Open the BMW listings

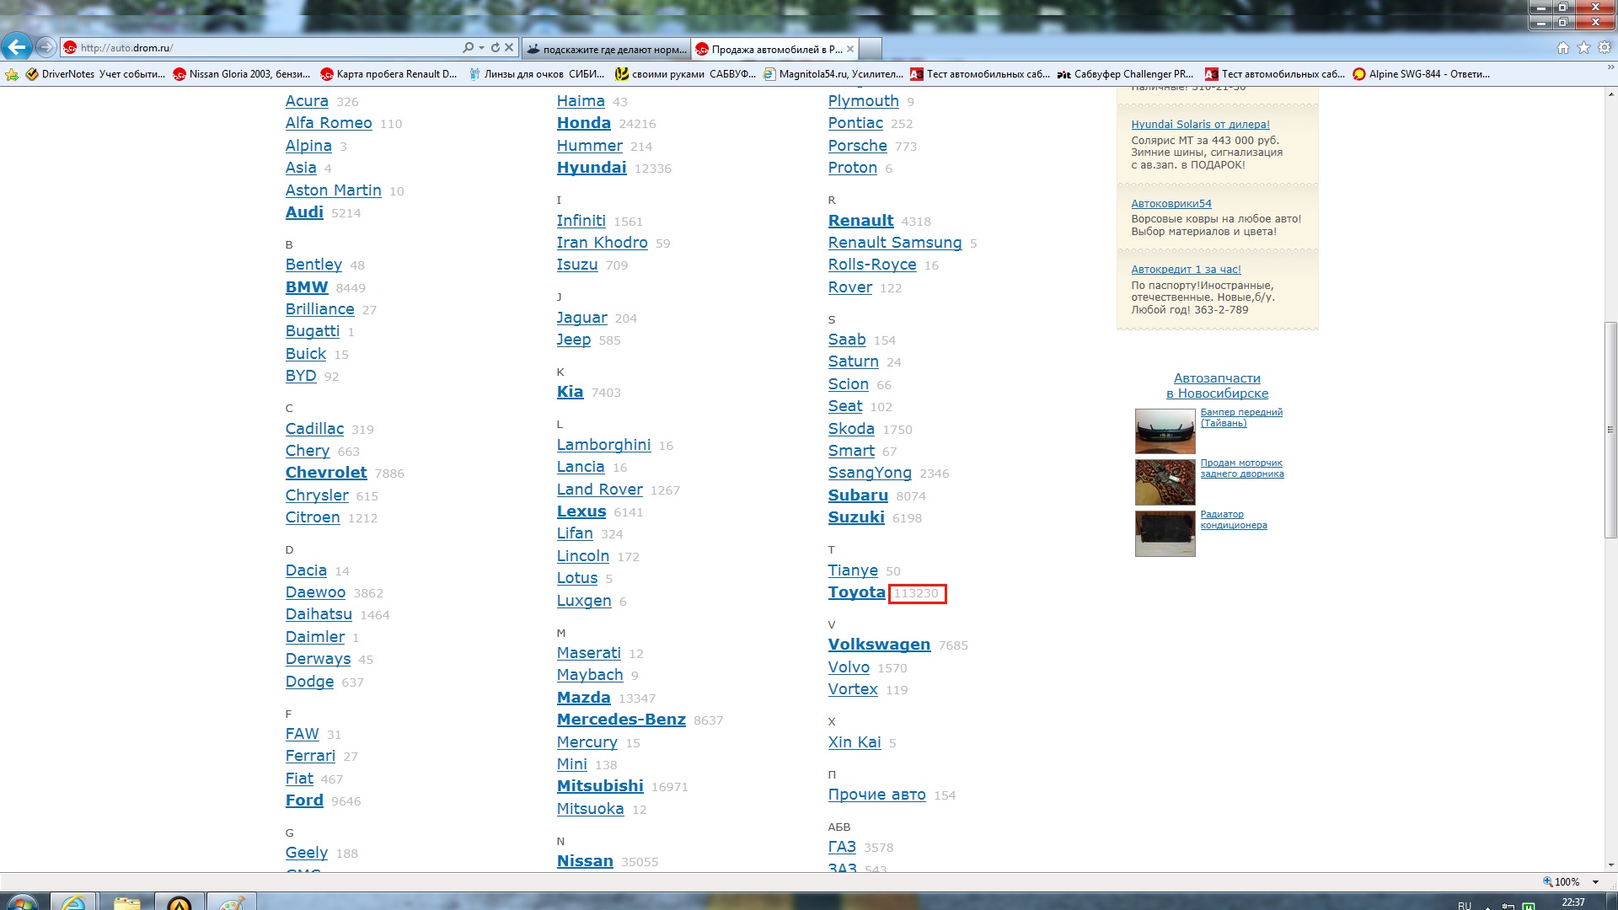(x=307, y=287)
